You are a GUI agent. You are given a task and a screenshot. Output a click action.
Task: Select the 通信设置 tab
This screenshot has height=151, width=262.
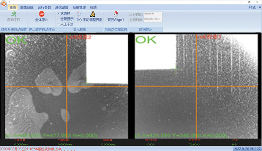tap(61, 7)
